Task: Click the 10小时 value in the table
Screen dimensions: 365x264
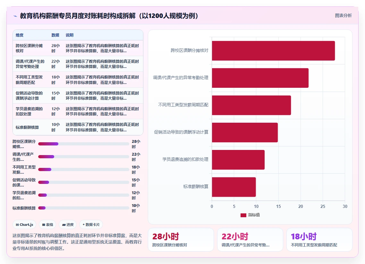Action: (x=55, y=127)
